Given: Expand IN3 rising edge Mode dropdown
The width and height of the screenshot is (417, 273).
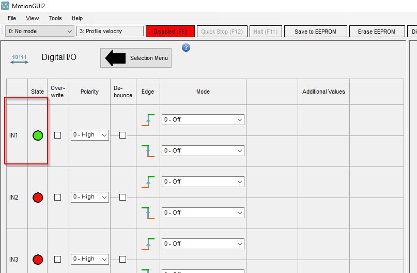Looking at the screenshot, I should click(203, 244).
